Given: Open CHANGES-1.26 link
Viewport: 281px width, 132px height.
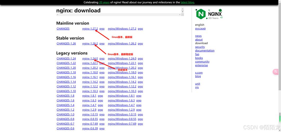Looking at the screenshot, I should click(66, 43).
